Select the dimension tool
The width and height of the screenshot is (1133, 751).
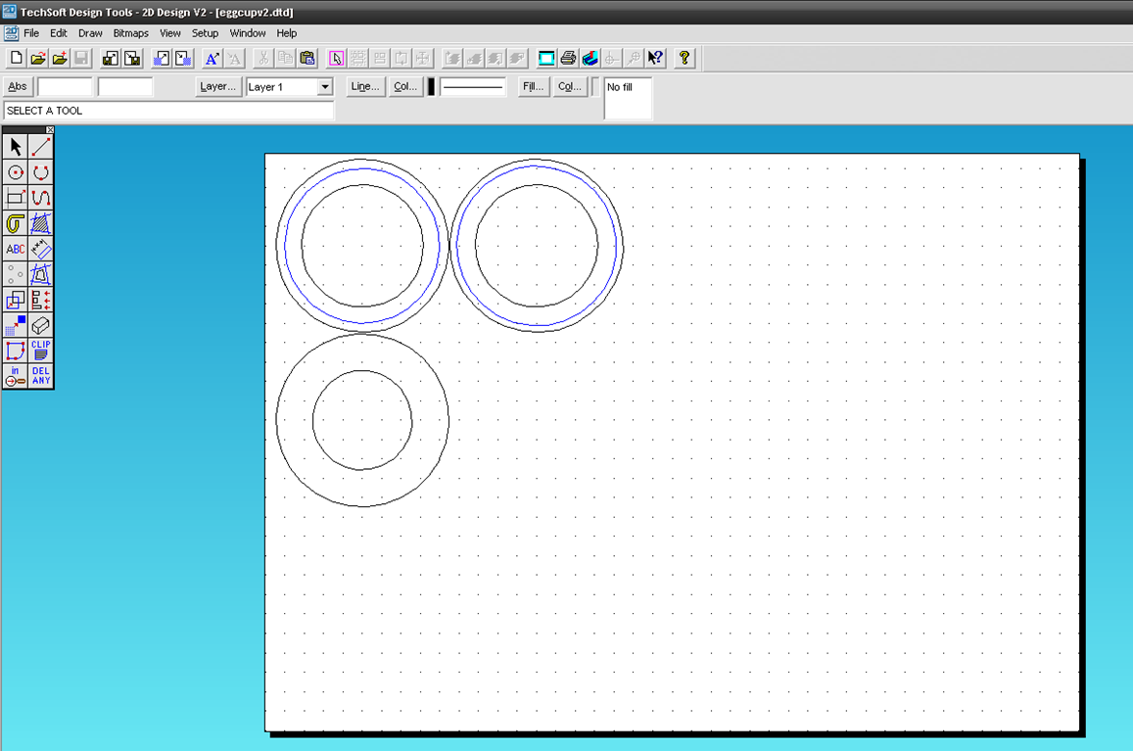click(x=40, y=249)
